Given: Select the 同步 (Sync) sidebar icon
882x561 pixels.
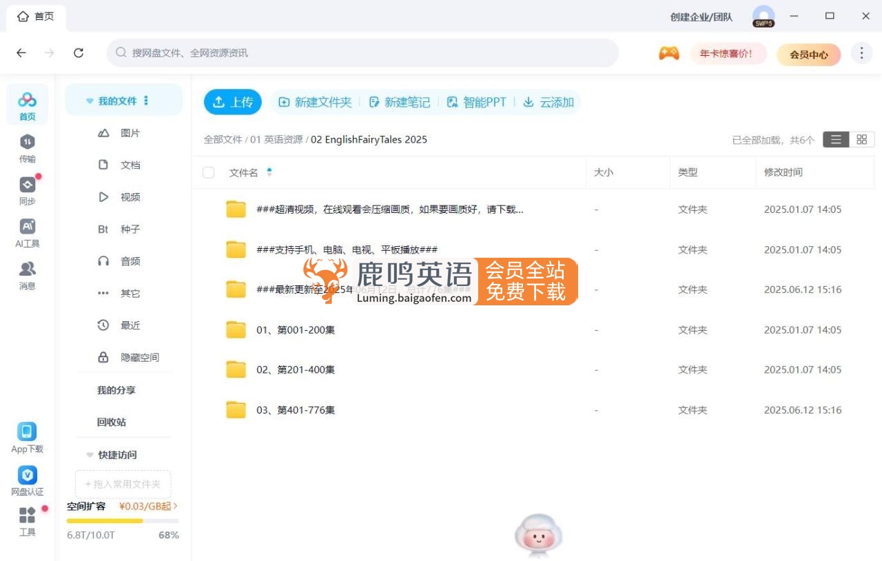Looking at the screenshot, I should tap(27, 191).
